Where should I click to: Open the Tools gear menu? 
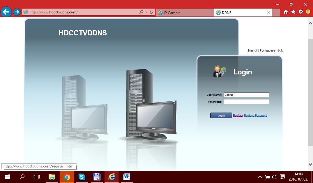point(301,12)
